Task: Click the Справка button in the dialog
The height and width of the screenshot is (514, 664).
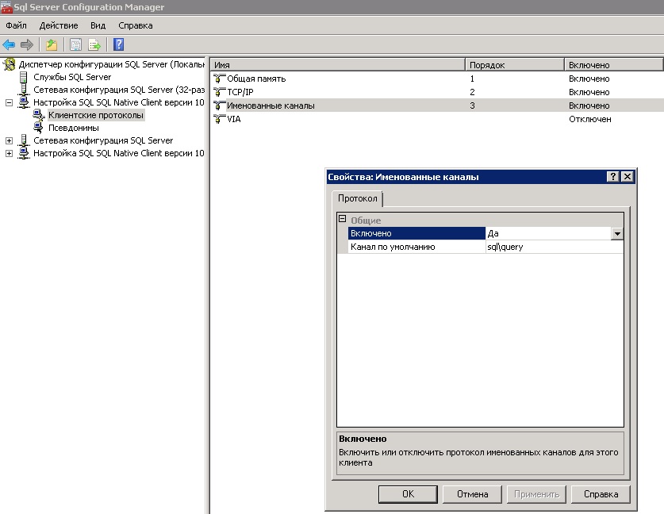Action: pyautogui.click(x=601, y=494)
